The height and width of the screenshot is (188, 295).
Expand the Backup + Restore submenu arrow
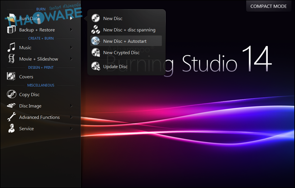(x=71, y=30)
